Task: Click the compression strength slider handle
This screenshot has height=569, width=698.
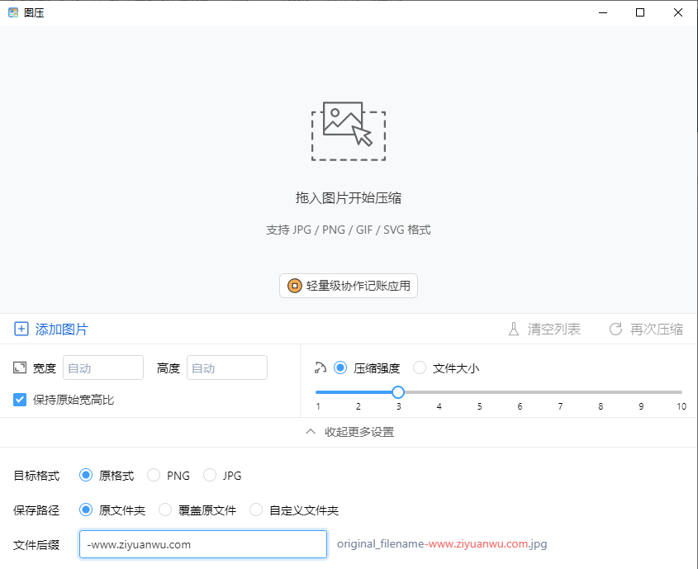Action: [x=398, y=392]
